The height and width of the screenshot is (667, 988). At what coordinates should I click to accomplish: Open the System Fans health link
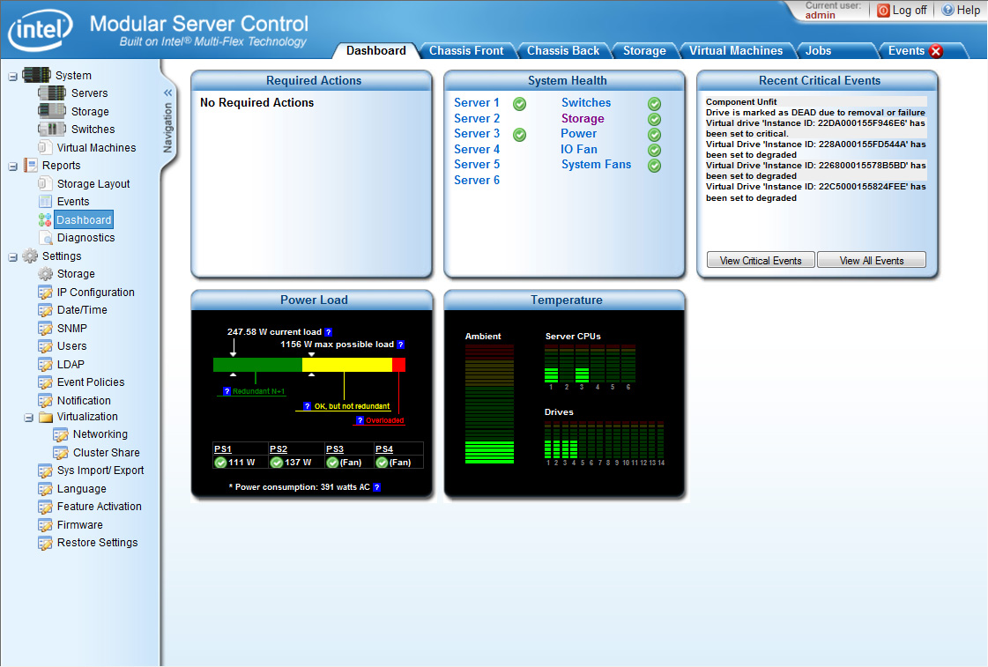coord(596,165)
